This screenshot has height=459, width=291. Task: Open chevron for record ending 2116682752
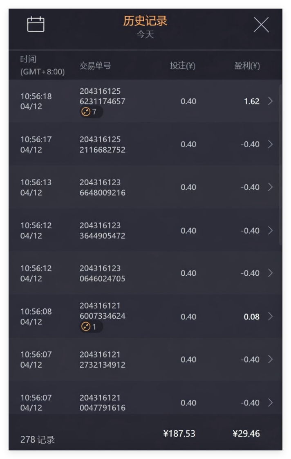(x=270, y=144)
